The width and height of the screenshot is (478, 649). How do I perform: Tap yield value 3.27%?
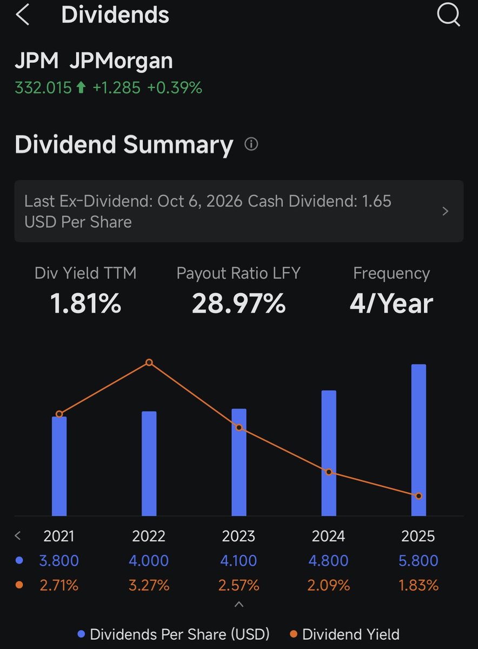tap(149, 585)
